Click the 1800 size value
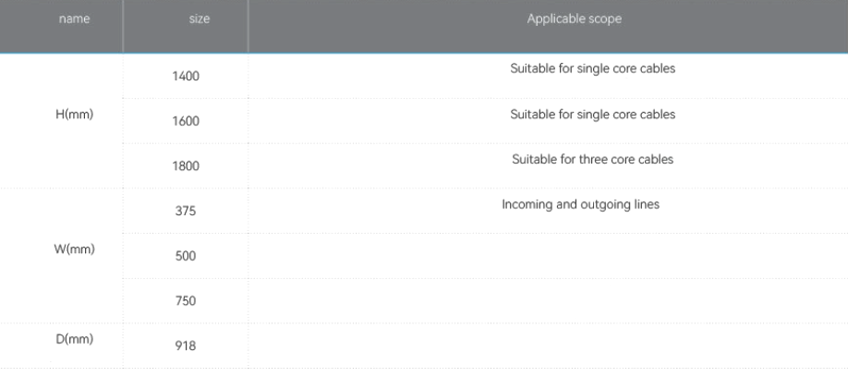848x377 pixels. [x=186, y=166]
